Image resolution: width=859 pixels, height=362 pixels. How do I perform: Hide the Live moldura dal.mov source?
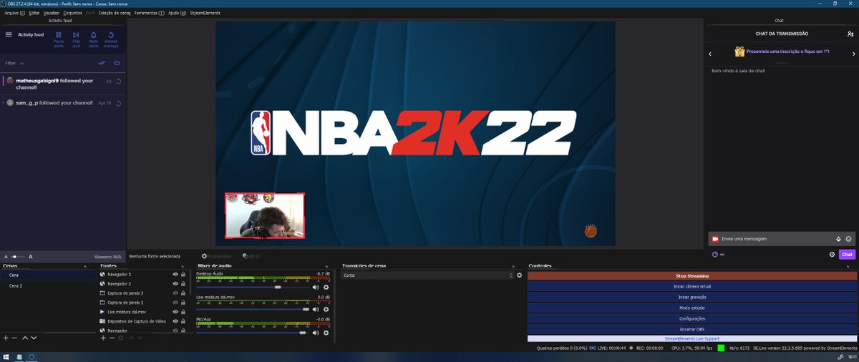(175, 312)
